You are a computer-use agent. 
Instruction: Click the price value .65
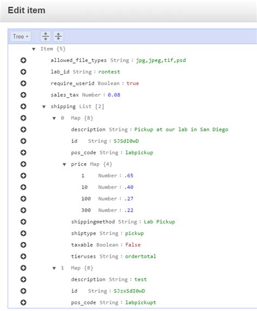pos(129,176)
